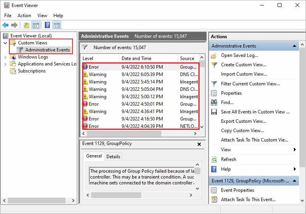Open the View menu in menu bar
This screenshot has height=214, width=306.
(x=42, y=16)
